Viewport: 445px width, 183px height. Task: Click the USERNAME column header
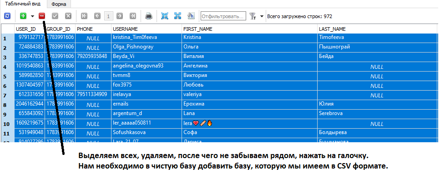[125, 29]
